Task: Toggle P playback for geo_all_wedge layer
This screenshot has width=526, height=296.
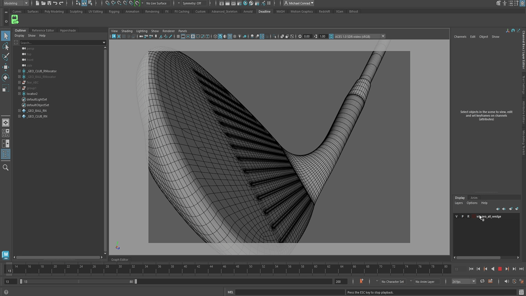Action: click(462, 216)
